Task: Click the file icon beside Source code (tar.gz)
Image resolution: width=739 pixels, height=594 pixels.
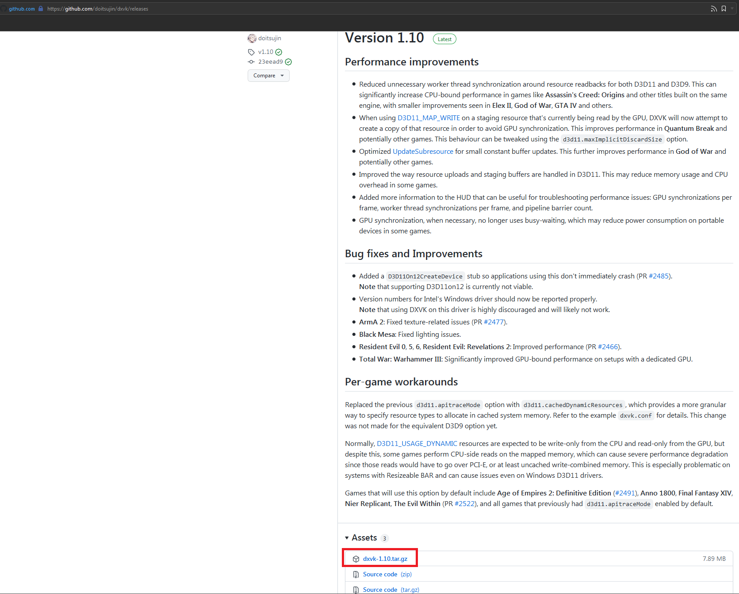Action: point(356,590)
